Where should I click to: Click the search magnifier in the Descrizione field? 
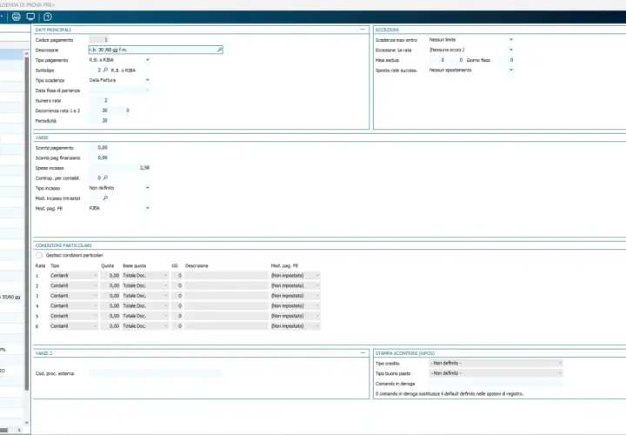(220, 50)
